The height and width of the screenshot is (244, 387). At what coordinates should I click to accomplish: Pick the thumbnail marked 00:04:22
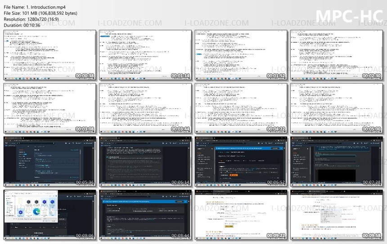tap(241, 108)
